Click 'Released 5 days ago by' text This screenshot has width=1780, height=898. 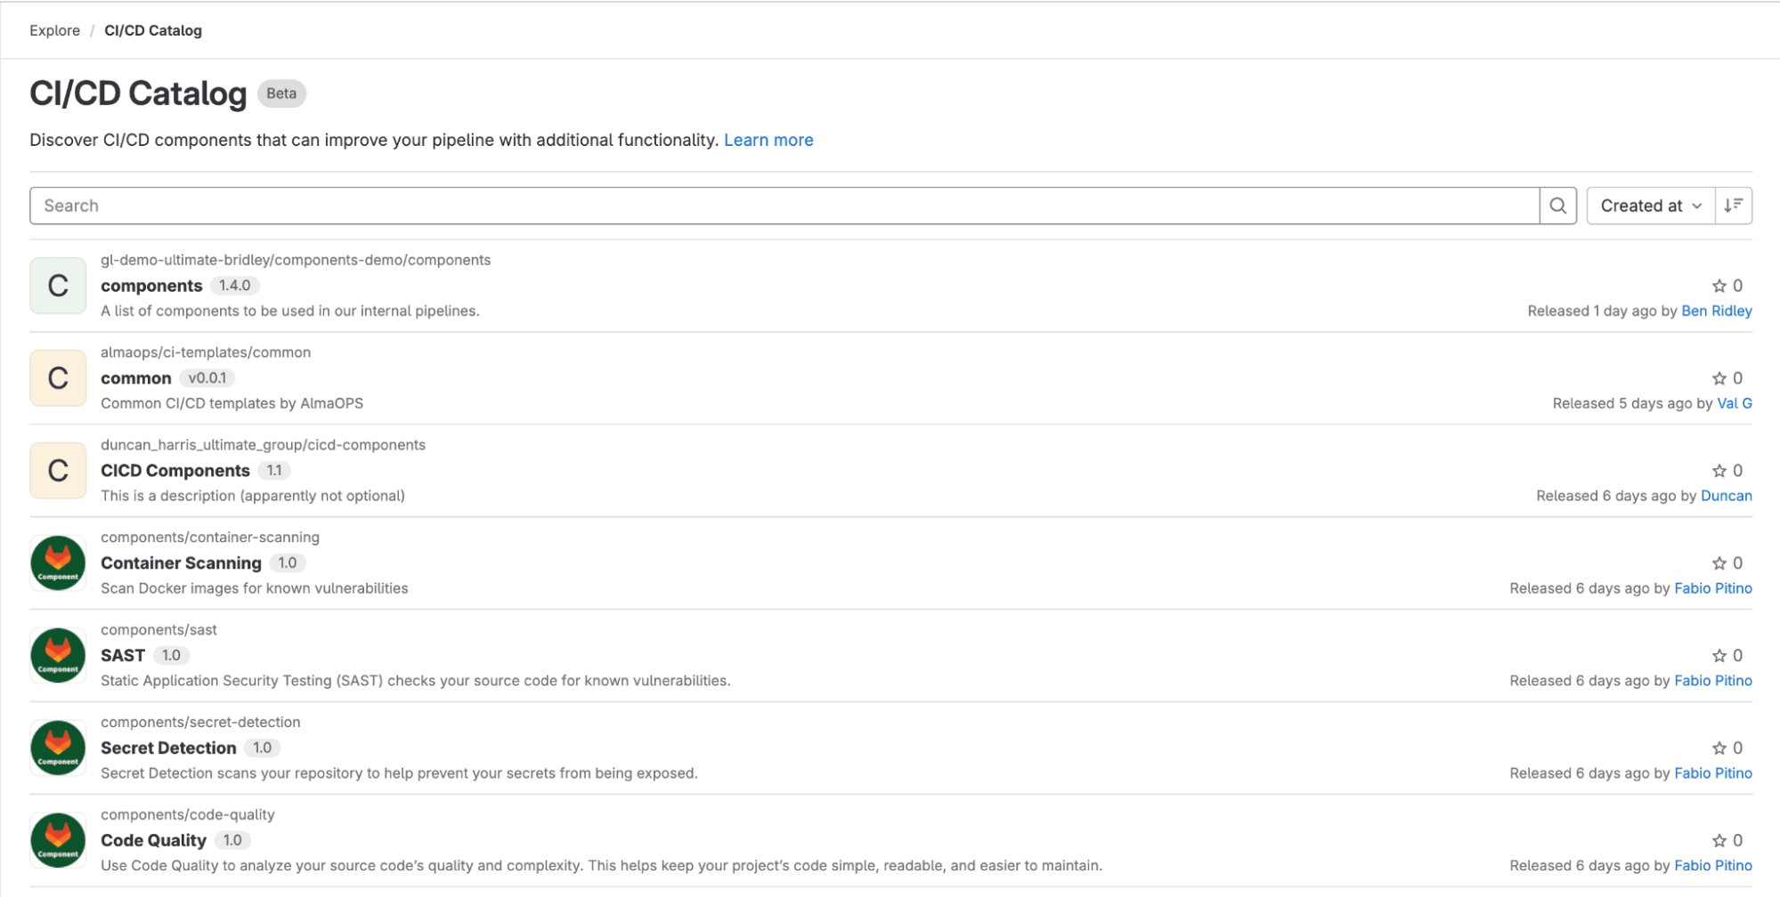tap(1632, 403)
